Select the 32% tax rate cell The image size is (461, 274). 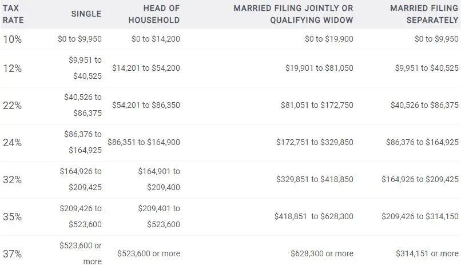[x=13, y=180]
